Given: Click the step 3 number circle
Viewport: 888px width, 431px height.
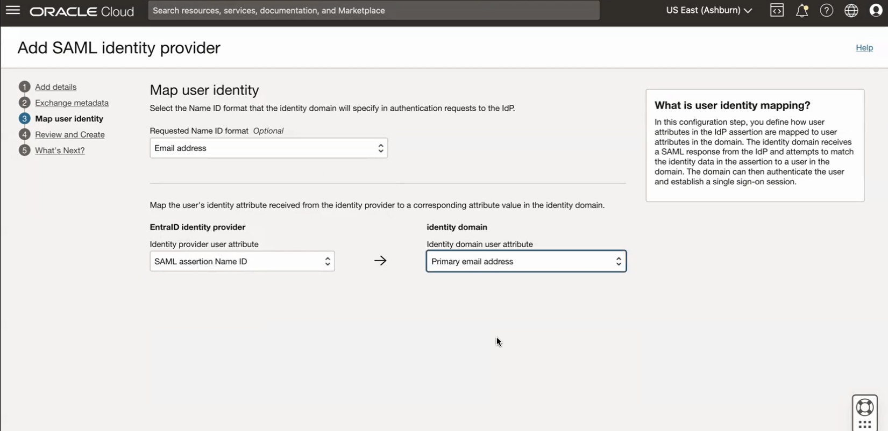Looking at the screenshot, I should [x=24, y=118].
